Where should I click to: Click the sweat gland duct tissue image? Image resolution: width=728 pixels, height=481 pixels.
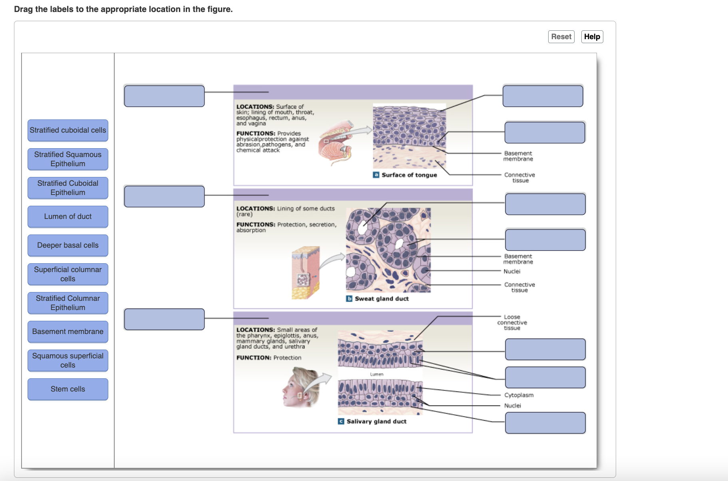point(388,250)
